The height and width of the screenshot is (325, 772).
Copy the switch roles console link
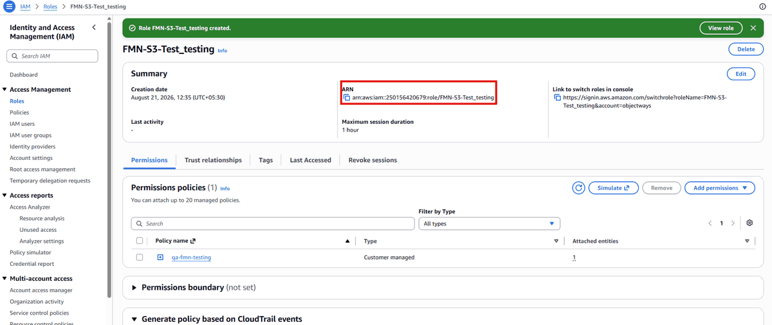pyautogui.click(x=557, y=98)
